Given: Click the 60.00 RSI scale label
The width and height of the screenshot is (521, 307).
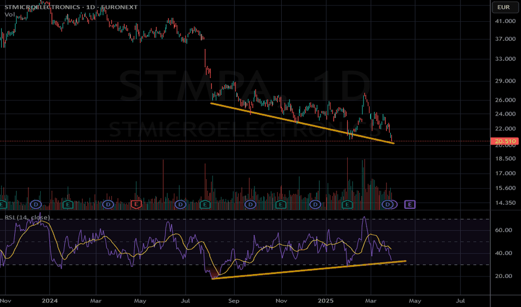Looking at the screenshot, I should [503, 230].
